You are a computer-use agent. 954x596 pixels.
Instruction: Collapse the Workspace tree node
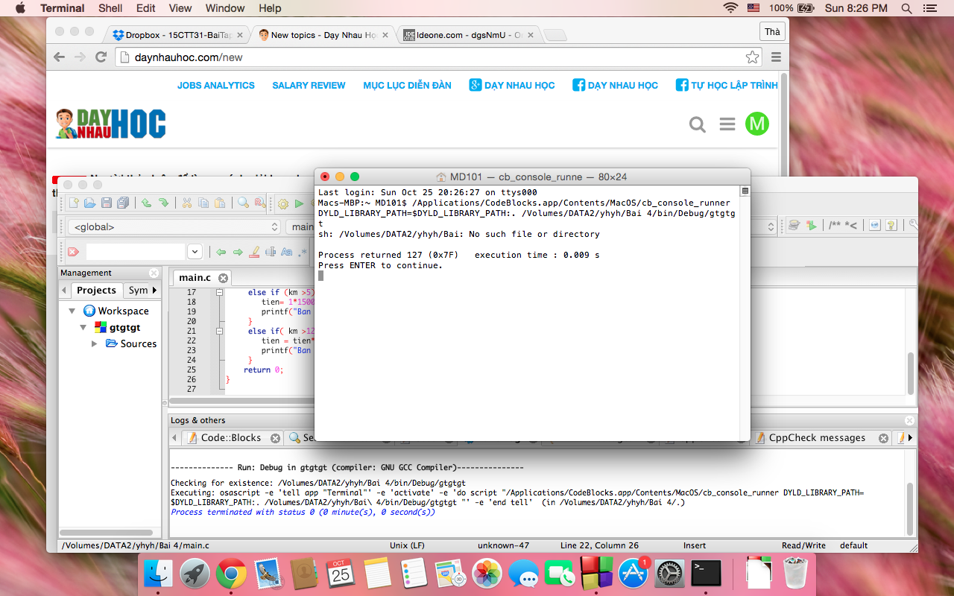[x=72, y=311]
